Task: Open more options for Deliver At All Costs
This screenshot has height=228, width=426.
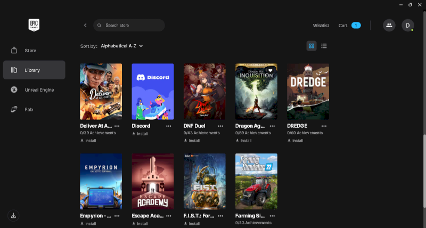Action: 117,126
